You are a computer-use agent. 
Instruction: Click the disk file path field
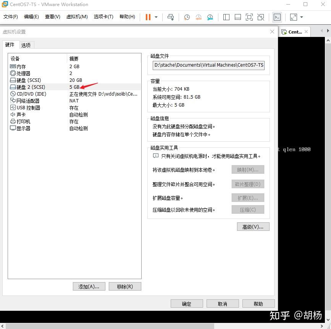pos(208,65)
